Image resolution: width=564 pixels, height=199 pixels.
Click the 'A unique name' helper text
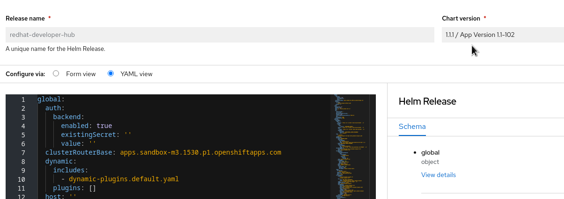click(x=55, y=49)
